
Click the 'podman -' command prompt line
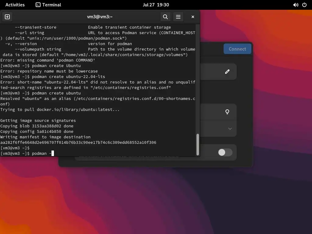pos(27,154)
